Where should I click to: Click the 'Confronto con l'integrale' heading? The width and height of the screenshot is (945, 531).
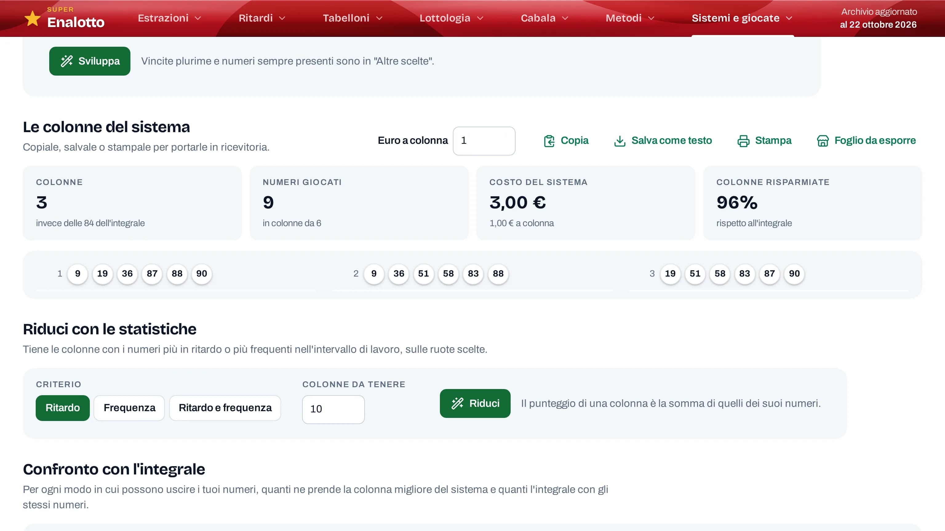coord(114,470)
